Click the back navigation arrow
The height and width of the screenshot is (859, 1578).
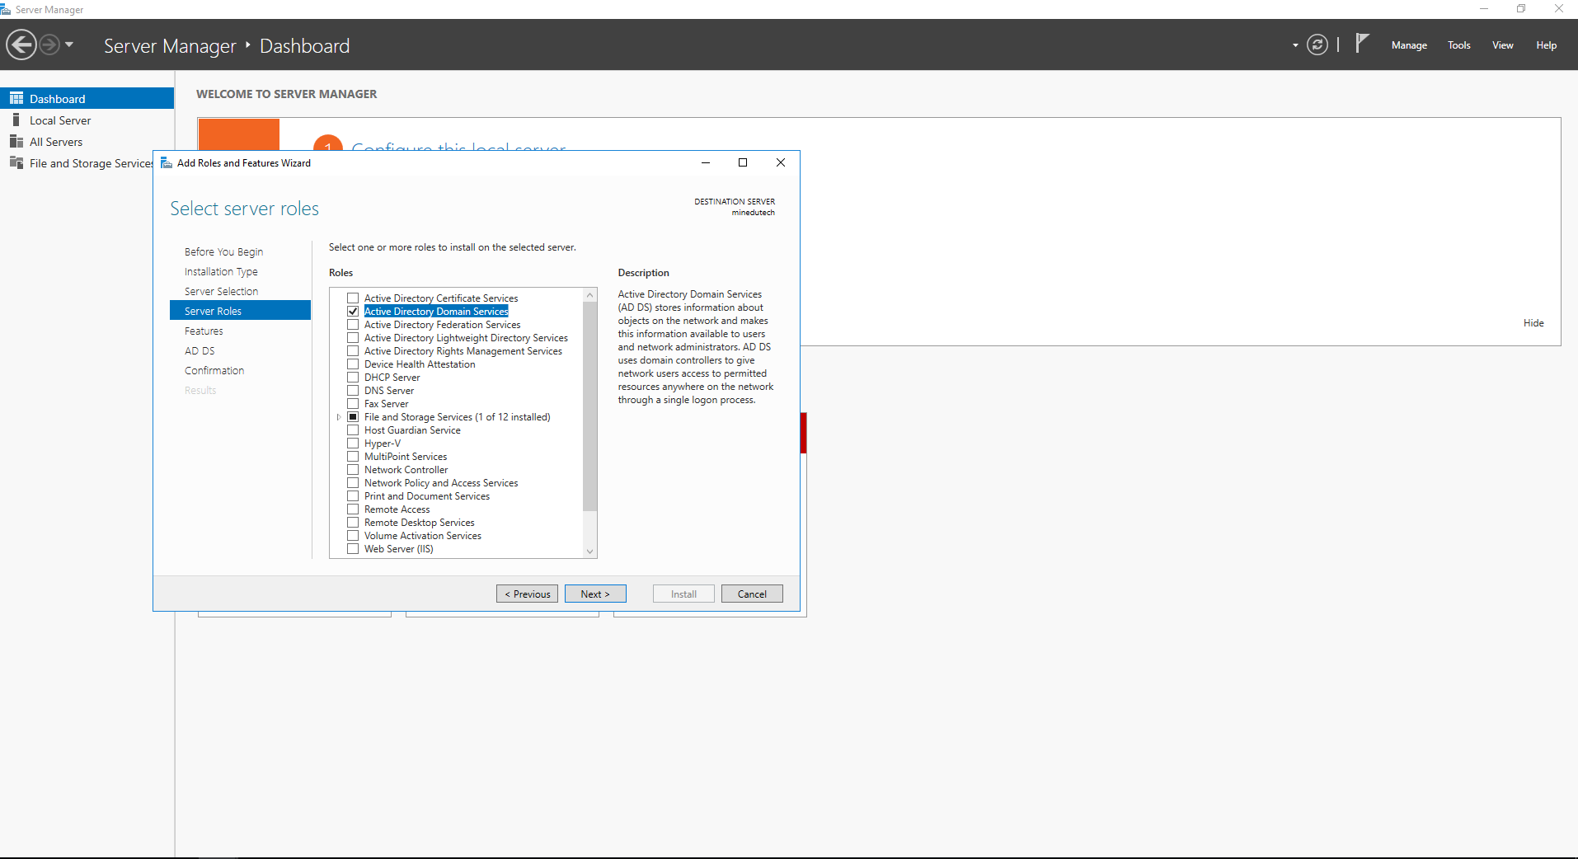coord(22,45)
